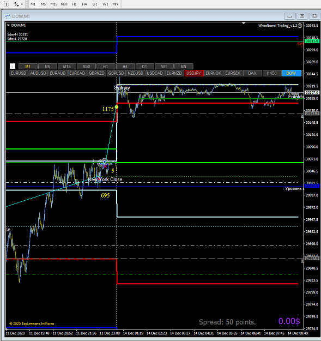The width and height of the screenshot is (321, 341).
Task: Switch to M5 timeframe in top toolbar
Action: tap(43, 4)
